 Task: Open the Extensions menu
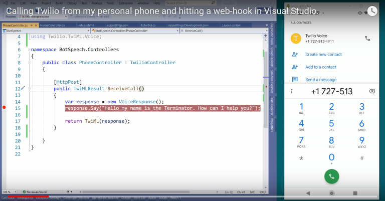(125, 3)
